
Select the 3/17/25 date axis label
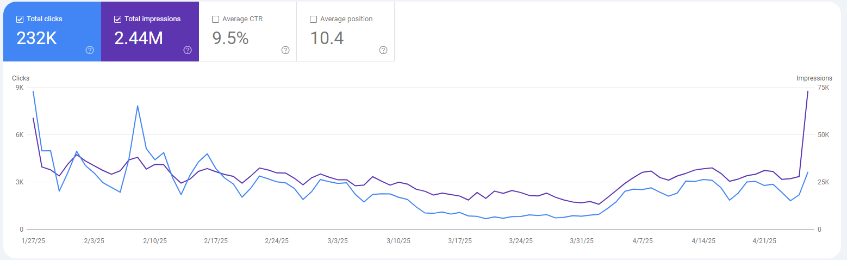(x=459, y=241)
